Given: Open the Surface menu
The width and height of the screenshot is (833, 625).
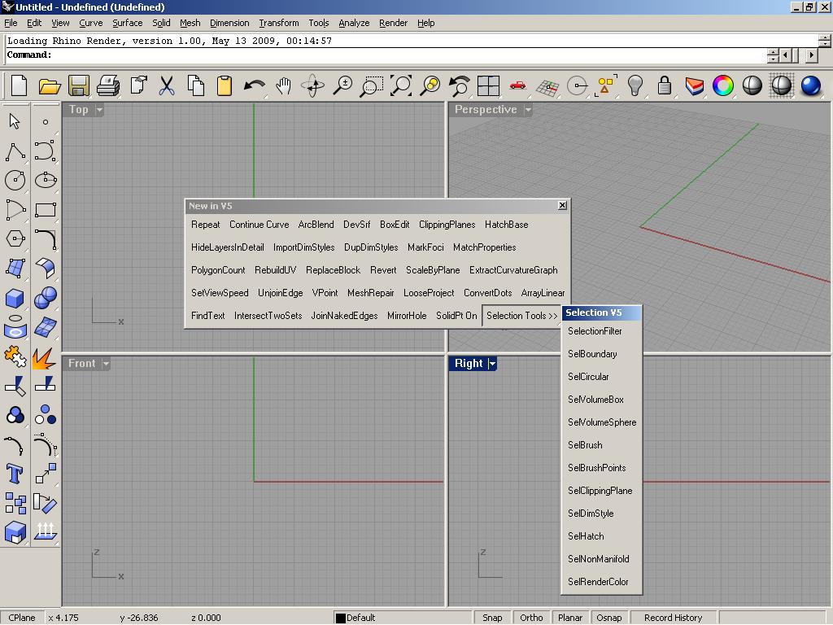Looking at the screenshot, I should click(127, 23).
